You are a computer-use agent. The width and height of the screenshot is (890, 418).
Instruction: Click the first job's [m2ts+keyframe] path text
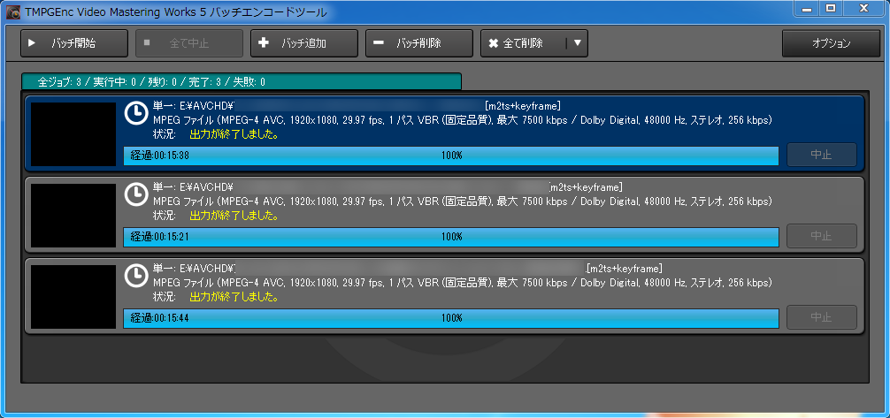click(x=523, y=105)
